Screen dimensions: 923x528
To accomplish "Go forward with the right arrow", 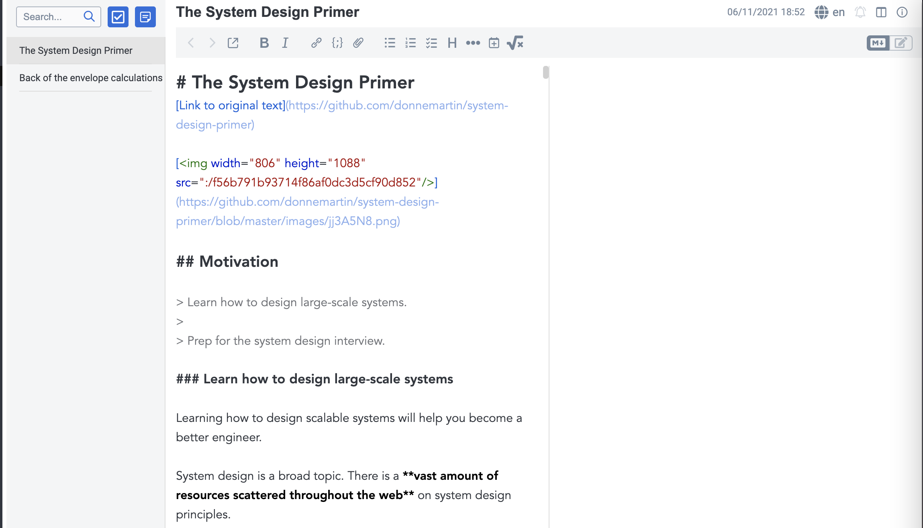I will coord(212,43).
